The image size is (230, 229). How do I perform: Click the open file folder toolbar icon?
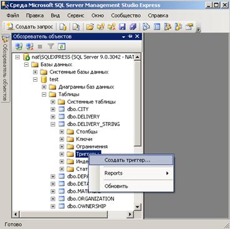(x=90, y=27)
